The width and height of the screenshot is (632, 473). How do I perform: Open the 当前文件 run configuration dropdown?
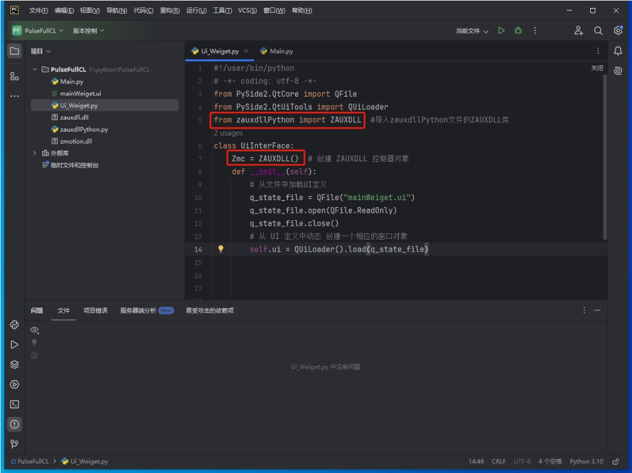[x=471, y=31]
